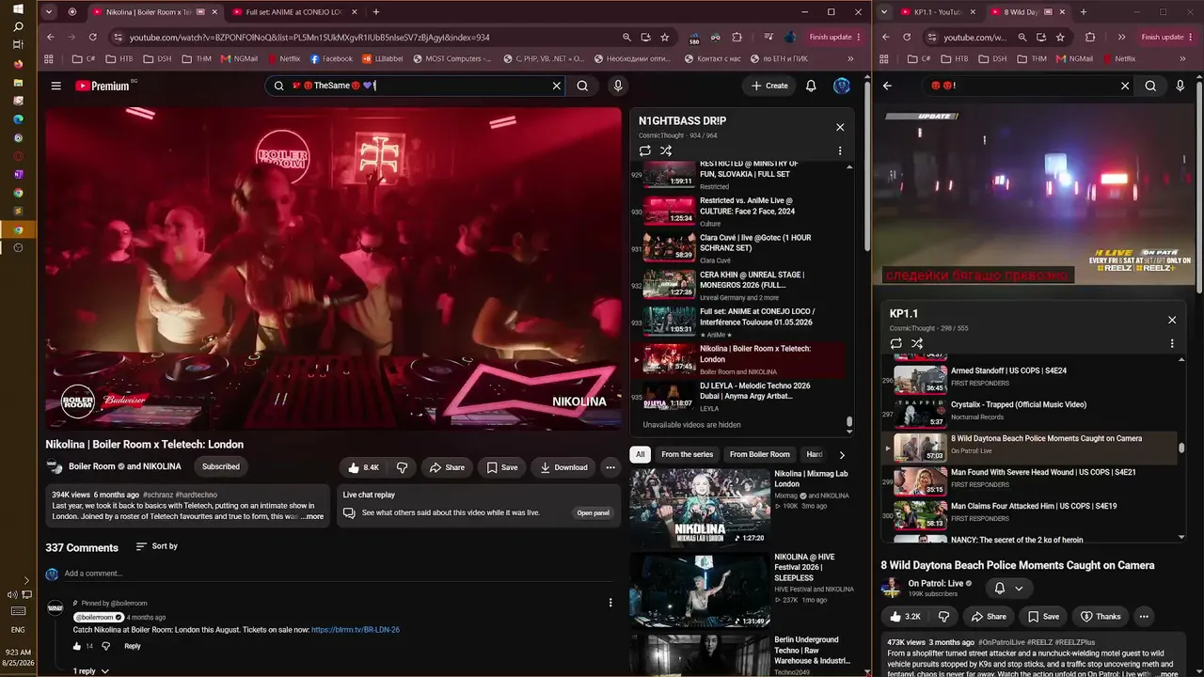Open Windows Start menu
This screenshot has height=677, width=1204.
[18, 8]
